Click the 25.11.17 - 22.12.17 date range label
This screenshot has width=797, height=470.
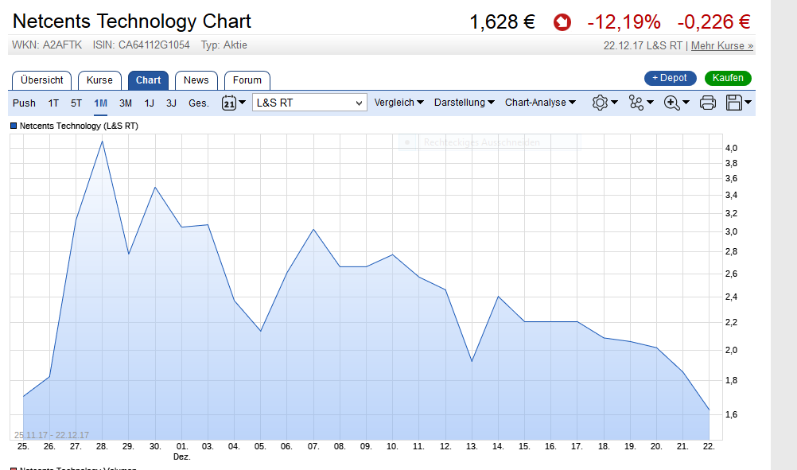point(52,435)
